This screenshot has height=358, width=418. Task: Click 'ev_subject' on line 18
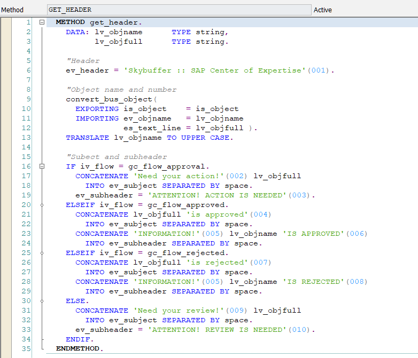[x=133, y=186]
